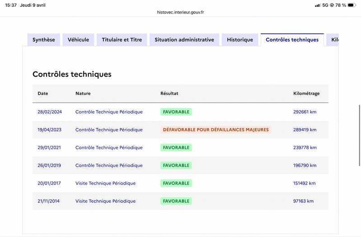Click the Kilométrage column header
361x237 pixels.
pos(306,93)
